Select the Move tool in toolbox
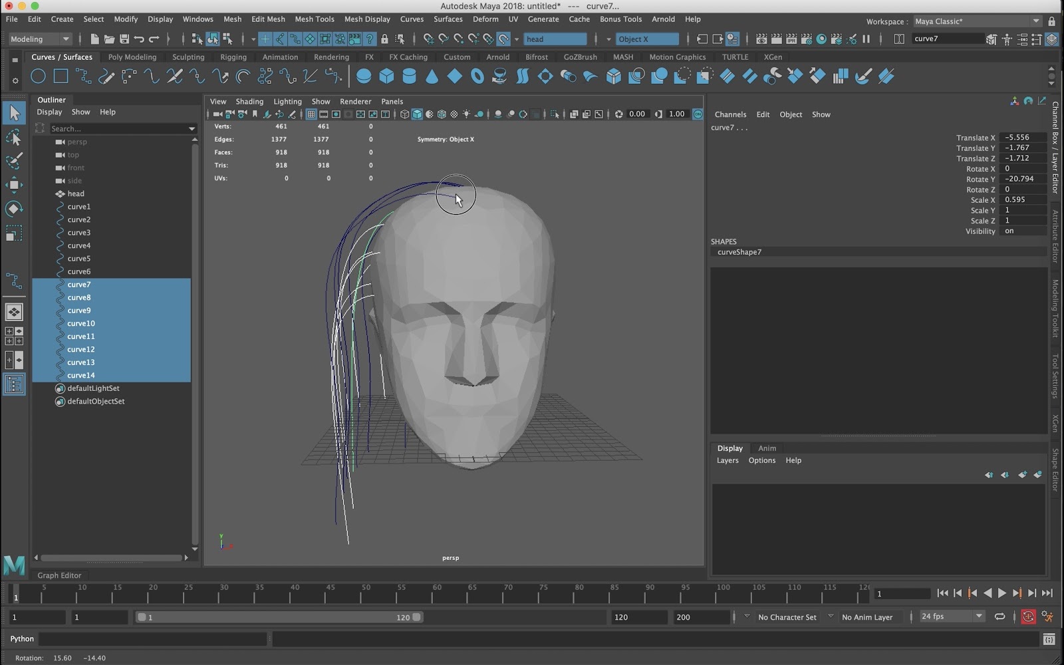Viewport: 1064px width, 665px height. tap(14, 185)
